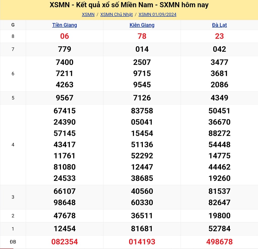Click the red prize-8 number 78
Viewport: 258px width, 249px height.
click(142, 36)
